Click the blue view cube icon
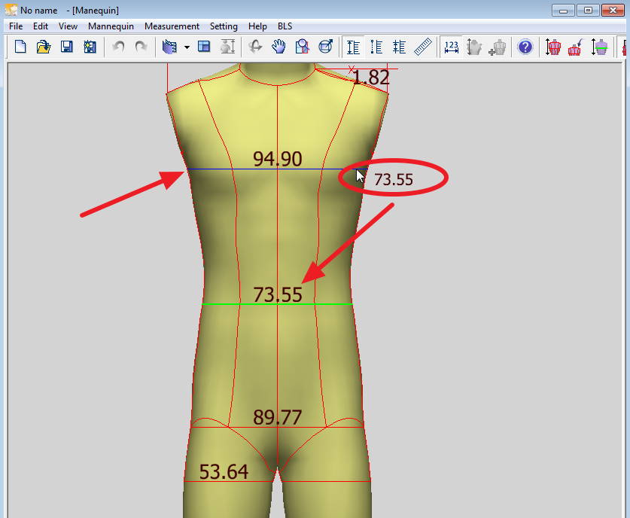Viewport: 630px width, 518px height. [x=169, y=47]
